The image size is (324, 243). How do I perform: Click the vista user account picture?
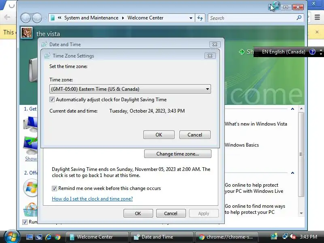[x=27, y=33]
